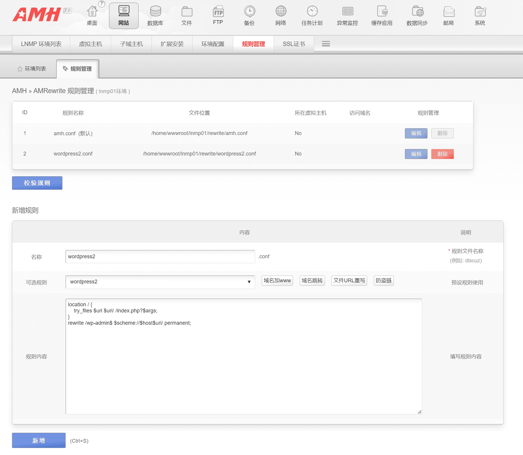
Task: Expand the hamburger menu beside SSL证书
Action: click(326, 44)
